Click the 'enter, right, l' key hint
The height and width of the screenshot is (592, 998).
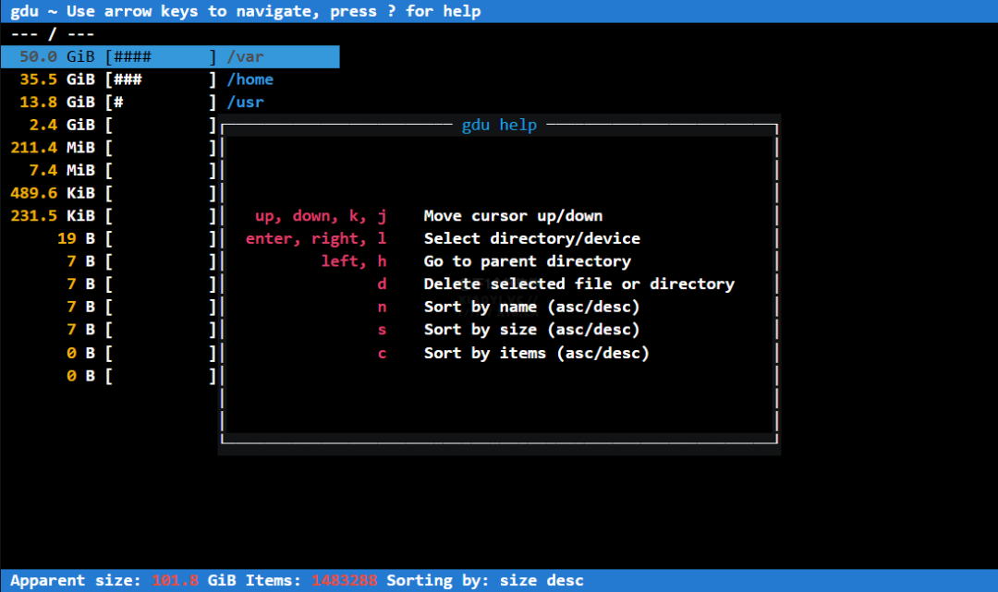pyautogui.click(x=316, y=238)
